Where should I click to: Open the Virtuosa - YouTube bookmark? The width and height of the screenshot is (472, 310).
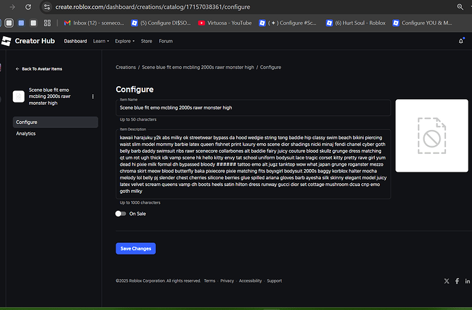coord(224,23)
